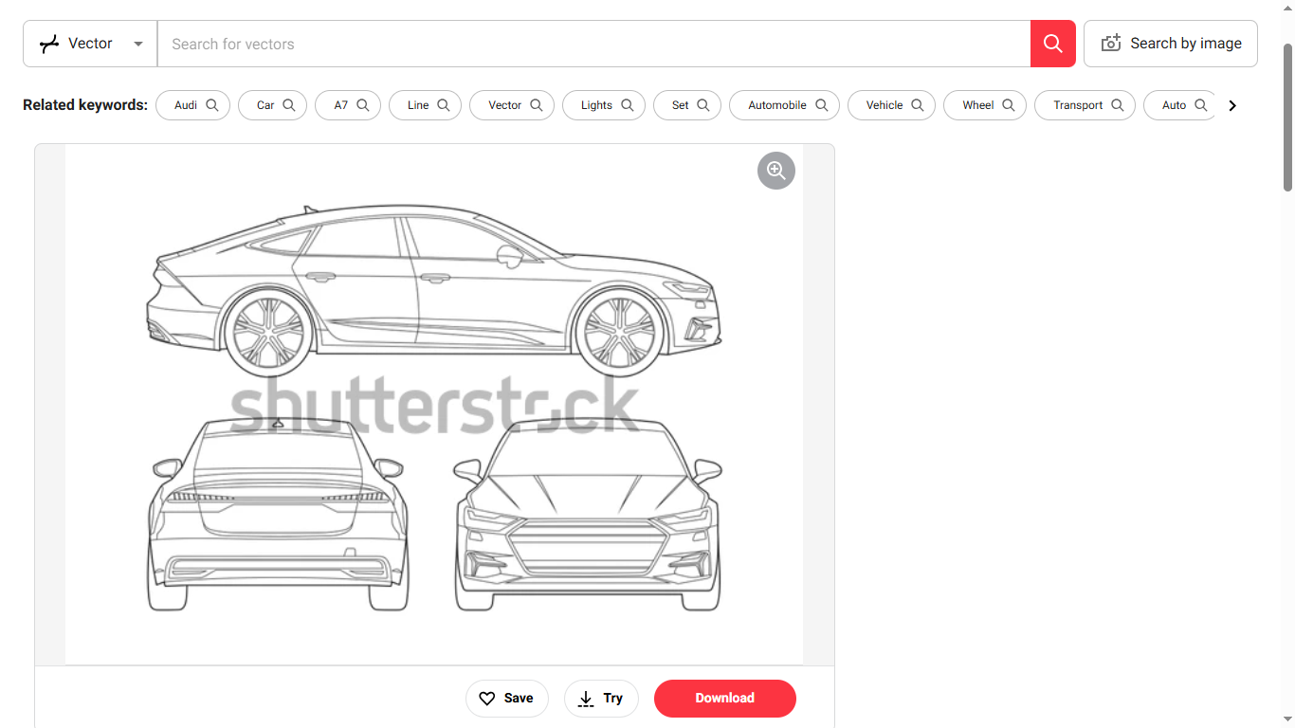The width and height of the screenshot is (1295, 728).
Task: Click the page's vertical scrollbar
Action: [1286, 114]
